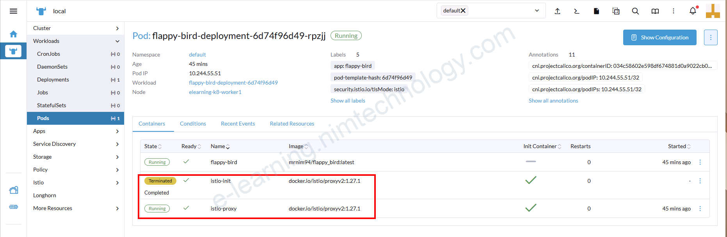
Task: Open actions menu for istio-proxy container
Action: (700, 209)
